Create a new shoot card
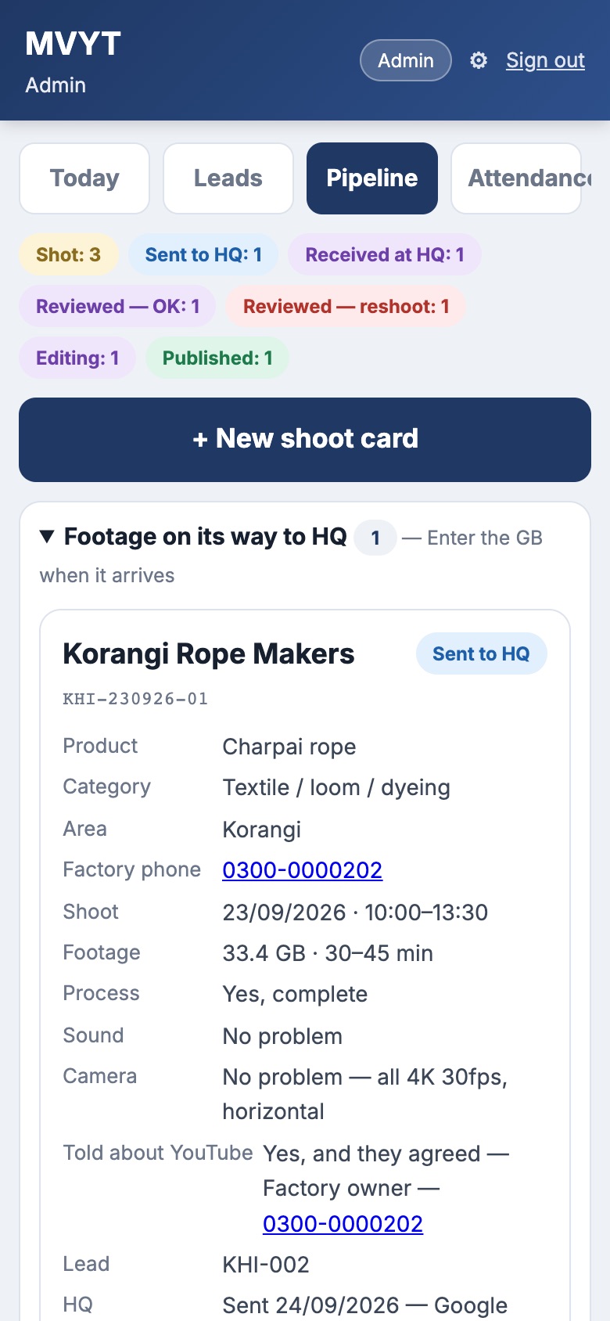Screen dimensions: 610x1321 coord(305,440)
